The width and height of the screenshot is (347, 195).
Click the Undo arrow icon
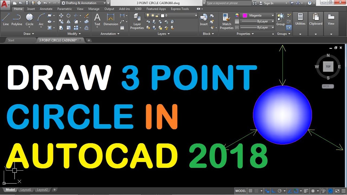point(45,3)
